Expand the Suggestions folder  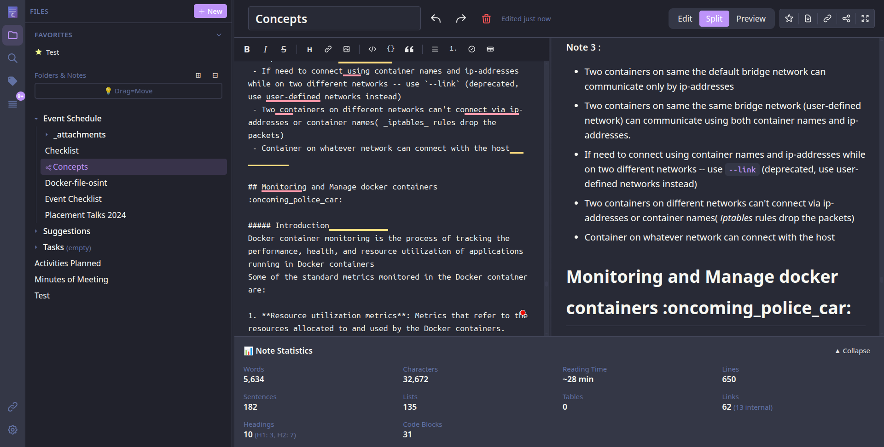(36, 231)
